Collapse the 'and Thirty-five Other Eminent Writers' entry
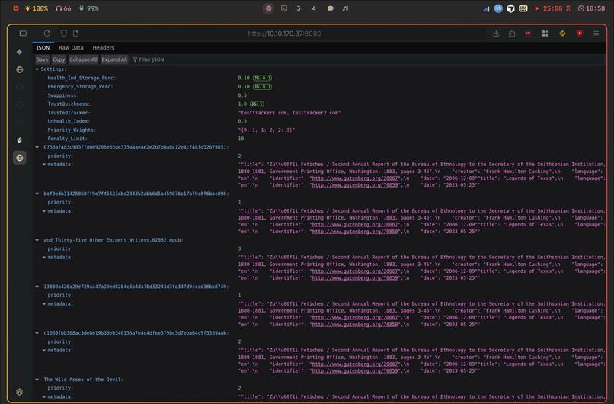 click(x=37, y=240)
